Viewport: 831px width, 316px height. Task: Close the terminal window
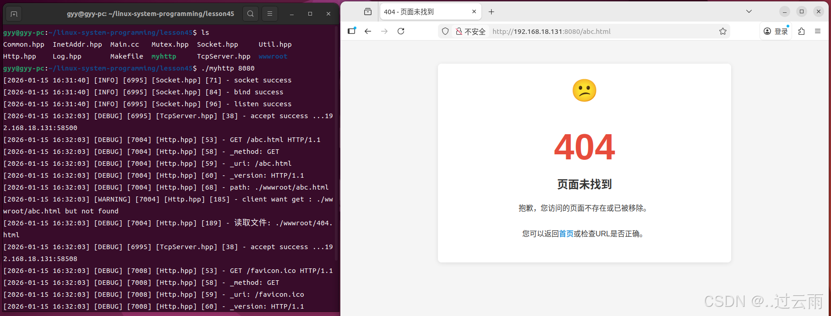328,14
